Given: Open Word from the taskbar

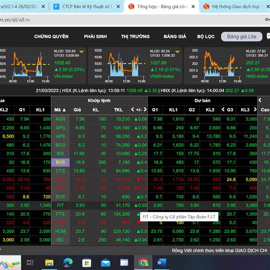Looking at the screenshot, I should click(162, 262).
